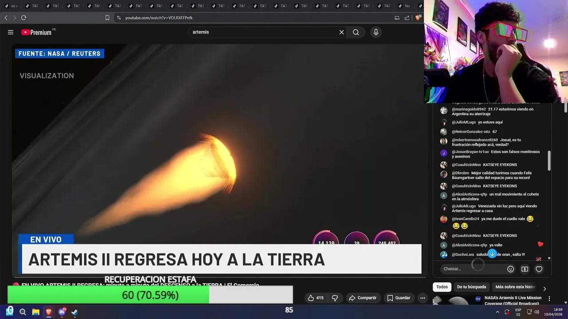
Task: Open NASA's Artemis II Live Mission video
Action: point(513,300)
